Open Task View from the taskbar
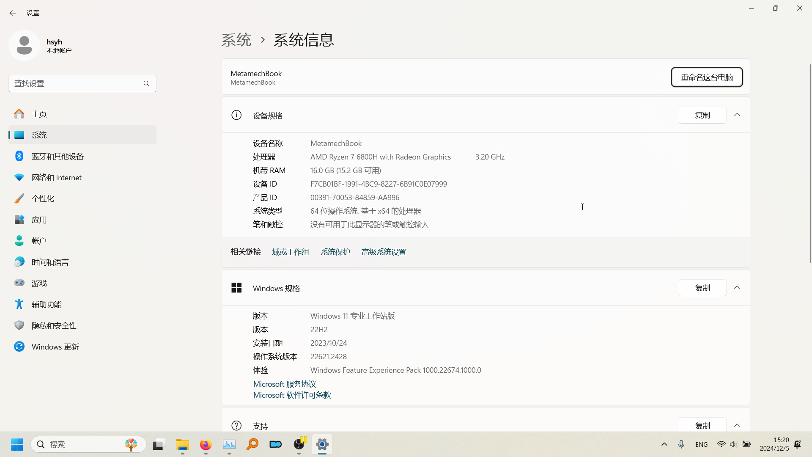Viewport: 812px width, 457px height. (x=158, y=444)
